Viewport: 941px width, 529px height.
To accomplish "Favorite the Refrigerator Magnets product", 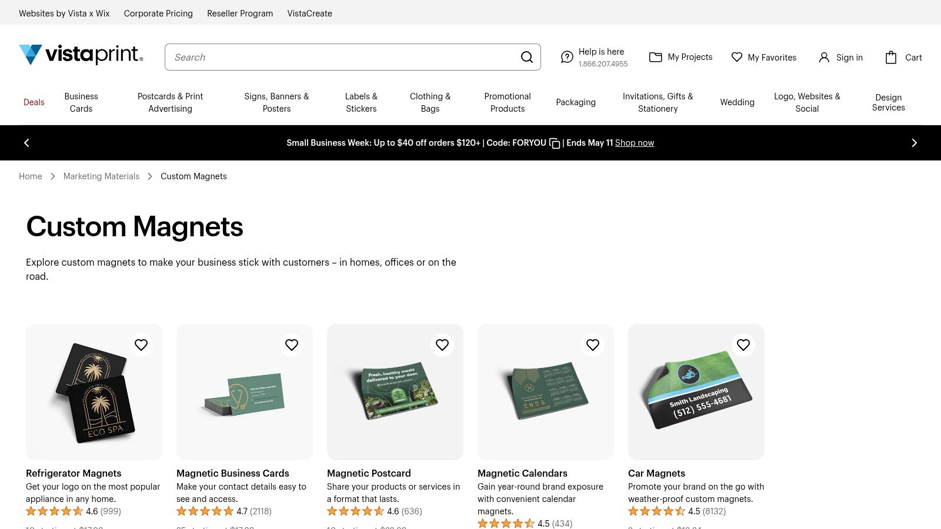I will (141, 345).
